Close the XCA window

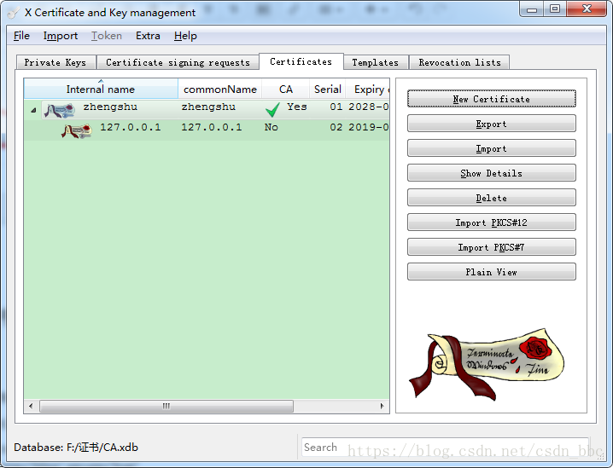click(587, 9)
